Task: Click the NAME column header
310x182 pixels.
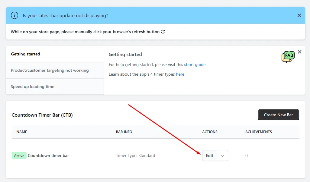Action: [x=22, y=132]
